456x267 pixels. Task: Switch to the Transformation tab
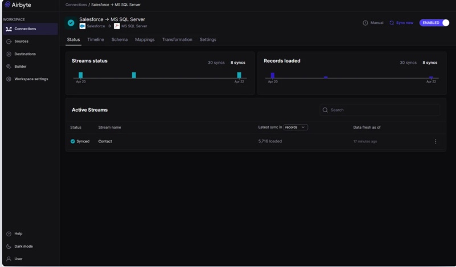[177, 39]
